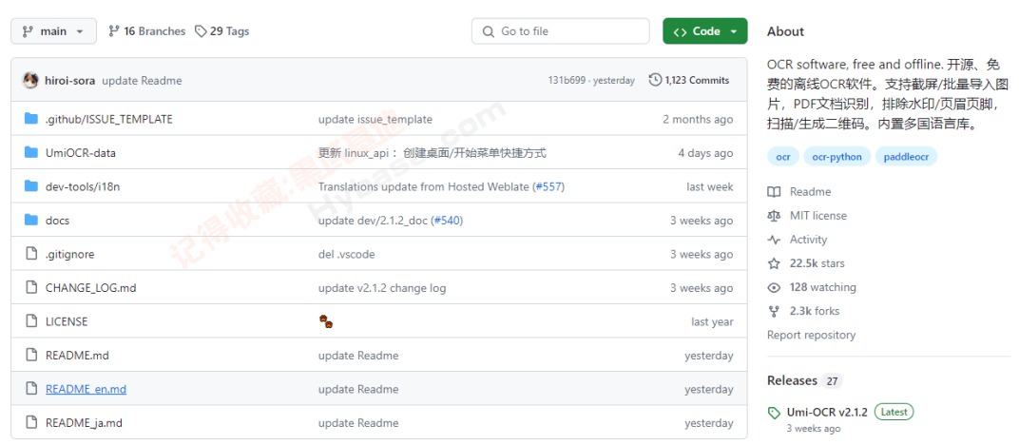Open the LICENSE file
The height and width of the screenshot is (445, 1019).
(67, 322)
